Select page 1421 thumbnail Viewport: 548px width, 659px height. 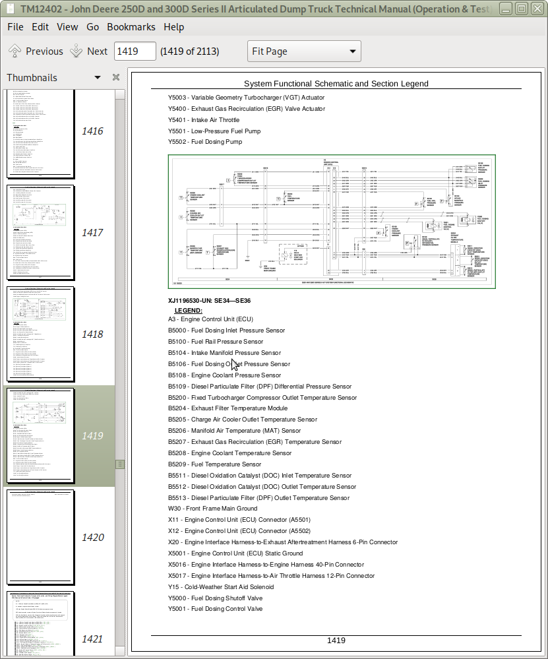tap(40, 623)
